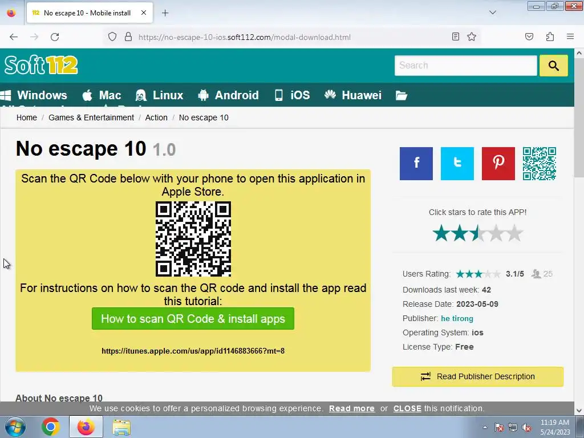This screenshot has height=438, width=584.
Task: Rate the app one star
Action: 441,233
